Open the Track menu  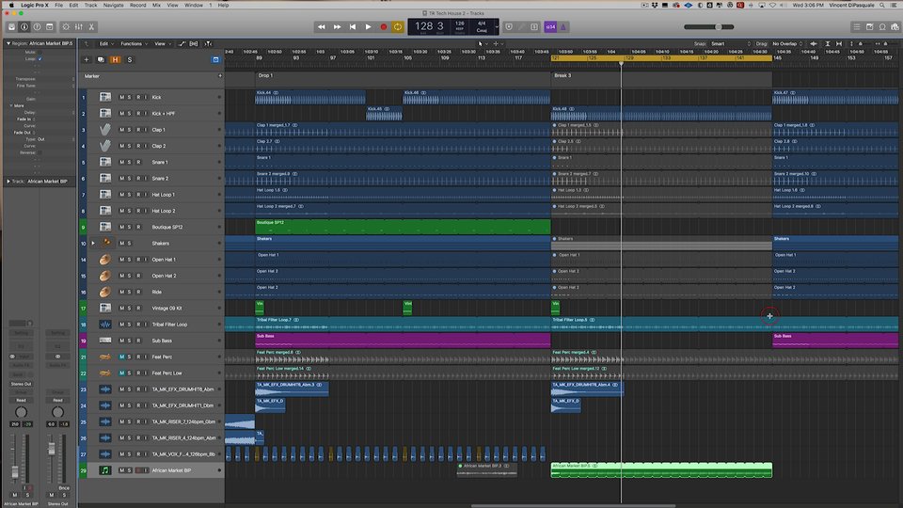pos(91,6)
